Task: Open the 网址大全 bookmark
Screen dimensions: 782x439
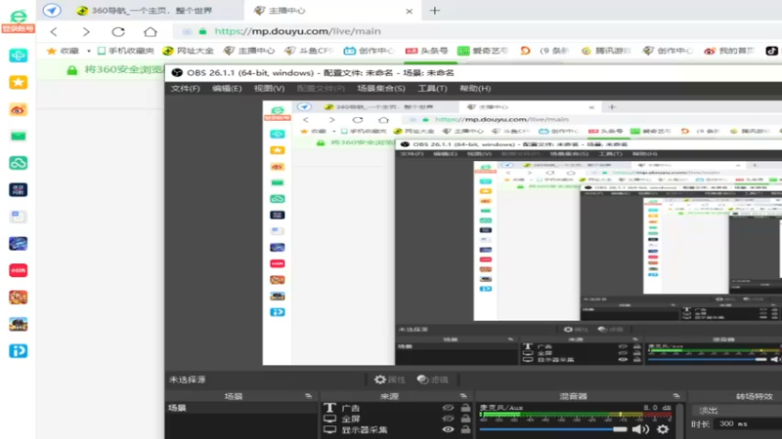Action: tap(188, 51)
